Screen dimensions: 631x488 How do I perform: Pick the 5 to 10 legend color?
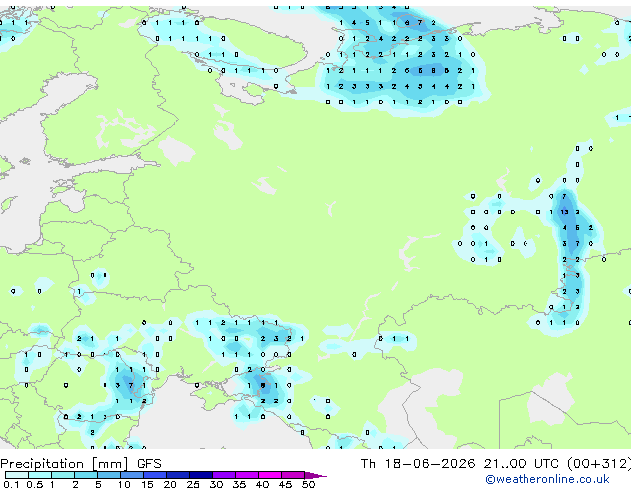tap(108, 475)
